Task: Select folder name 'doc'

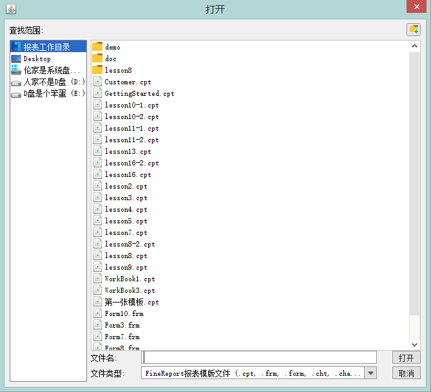Action: pyautogui.click(x=111, y=59)
